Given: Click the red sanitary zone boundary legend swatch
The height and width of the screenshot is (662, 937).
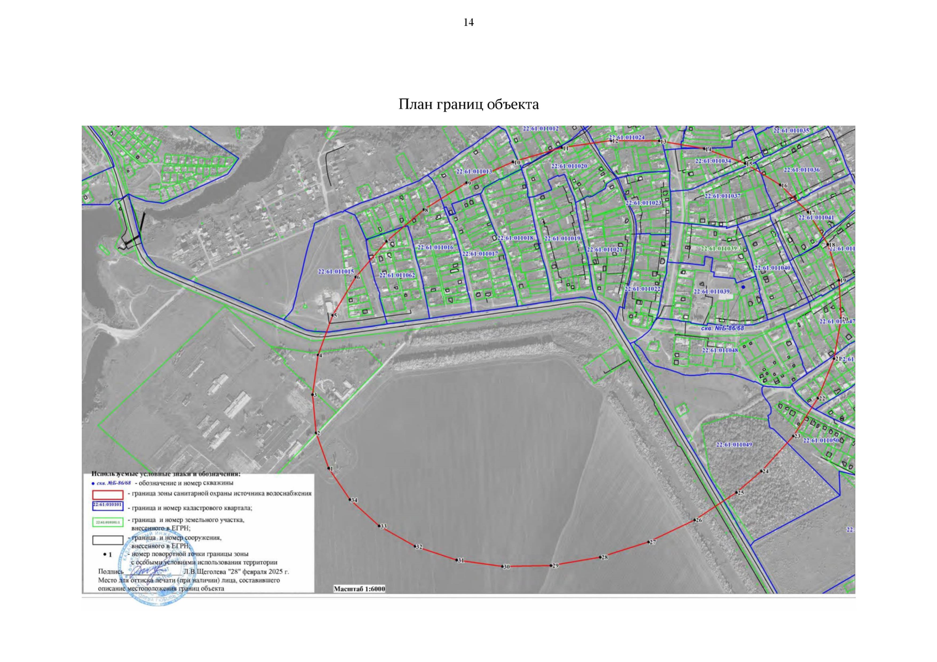Looking at the screenshot, I should point(107,494).
